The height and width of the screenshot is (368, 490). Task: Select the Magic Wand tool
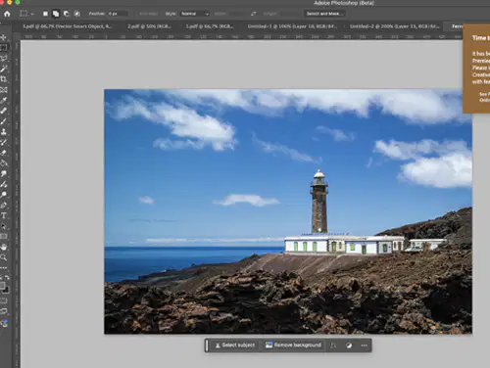pos(4,69)
